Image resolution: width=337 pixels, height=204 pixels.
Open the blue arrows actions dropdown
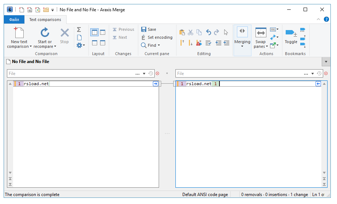click(274, 37)
